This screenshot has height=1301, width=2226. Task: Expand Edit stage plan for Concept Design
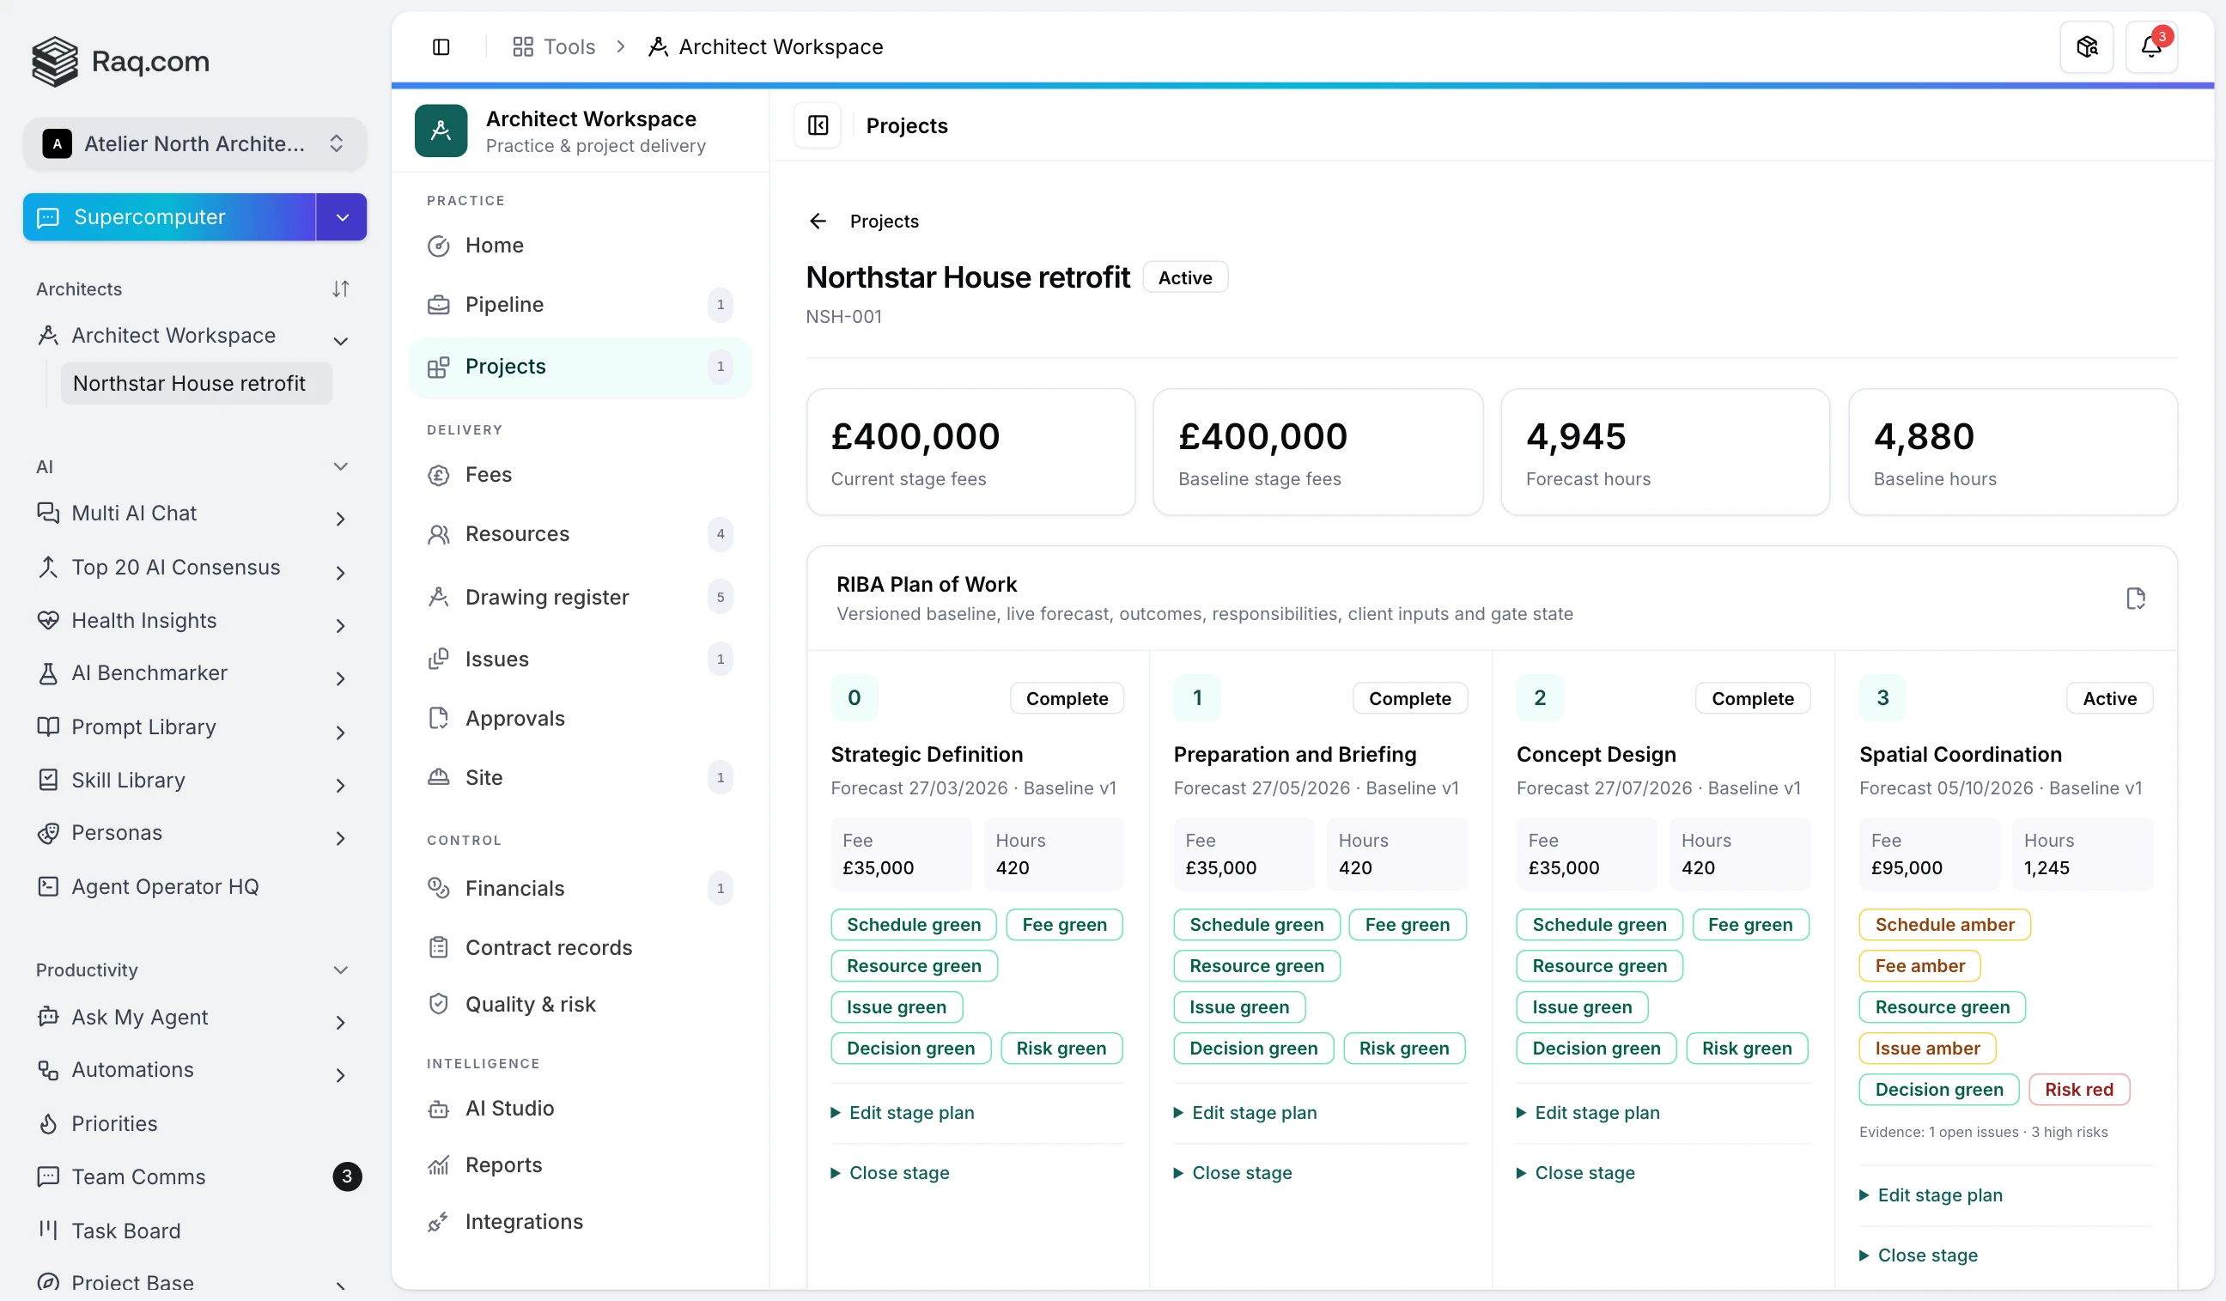coord(1588,1113)
